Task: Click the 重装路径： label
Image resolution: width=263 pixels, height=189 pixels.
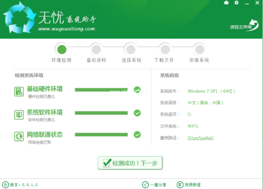Action: click(x=170, y=138)
